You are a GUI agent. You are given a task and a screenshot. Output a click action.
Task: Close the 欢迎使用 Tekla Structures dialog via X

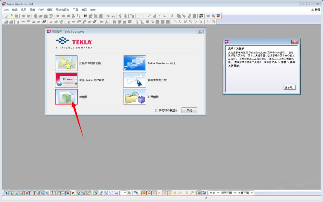pyautogui.click(x=200, y=31)
